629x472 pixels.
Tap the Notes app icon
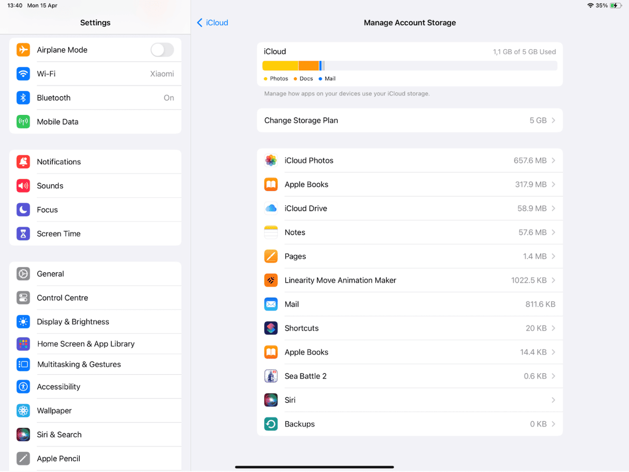(x=271, y=232)
